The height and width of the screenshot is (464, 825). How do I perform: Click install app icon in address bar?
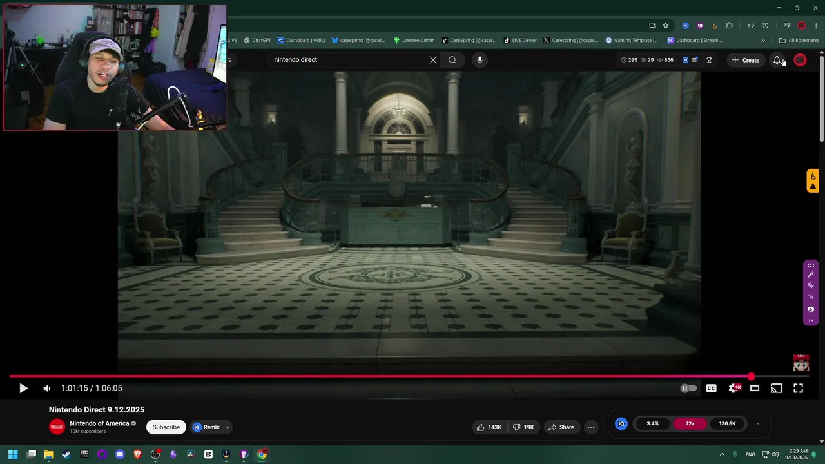pyautogui.click(x=652, y=26)
